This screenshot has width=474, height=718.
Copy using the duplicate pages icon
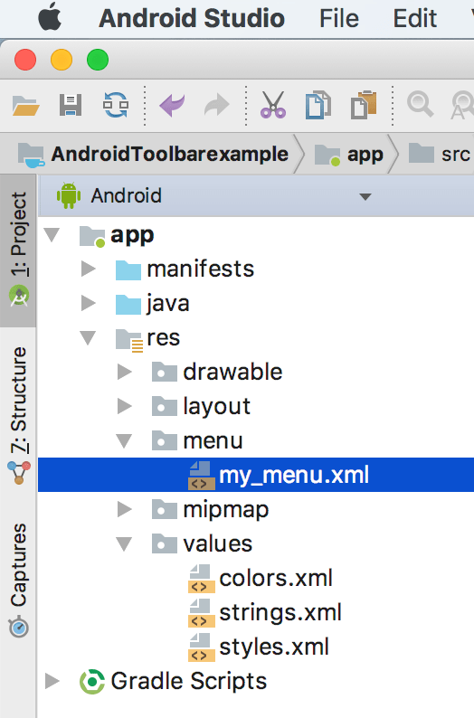click(x=318, y=105)
